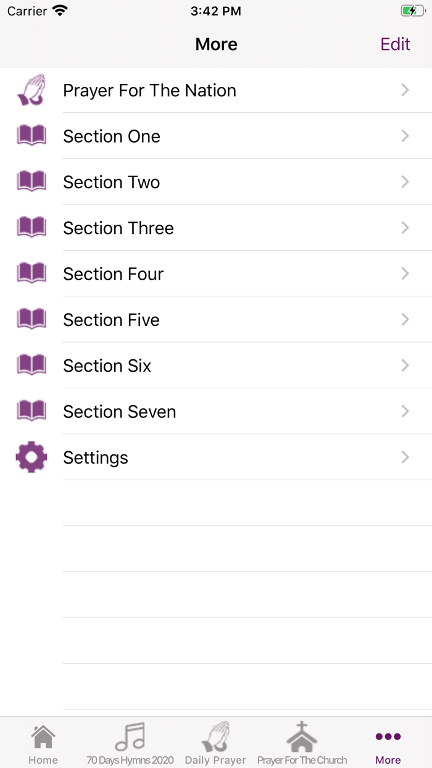Screen dimensions: 432x768
Task: Tap the gear icon beside Settings
Action: pyautogui.click(x=31, y=457)
